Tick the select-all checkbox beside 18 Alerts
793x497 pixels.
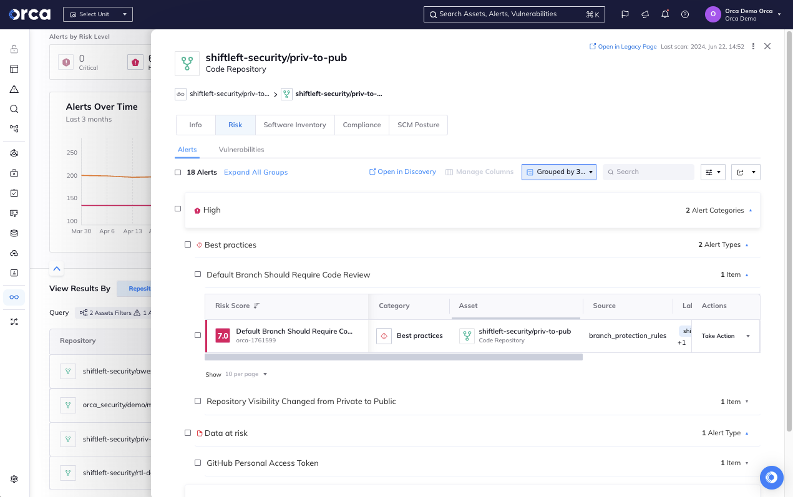[x=178, y=172]
